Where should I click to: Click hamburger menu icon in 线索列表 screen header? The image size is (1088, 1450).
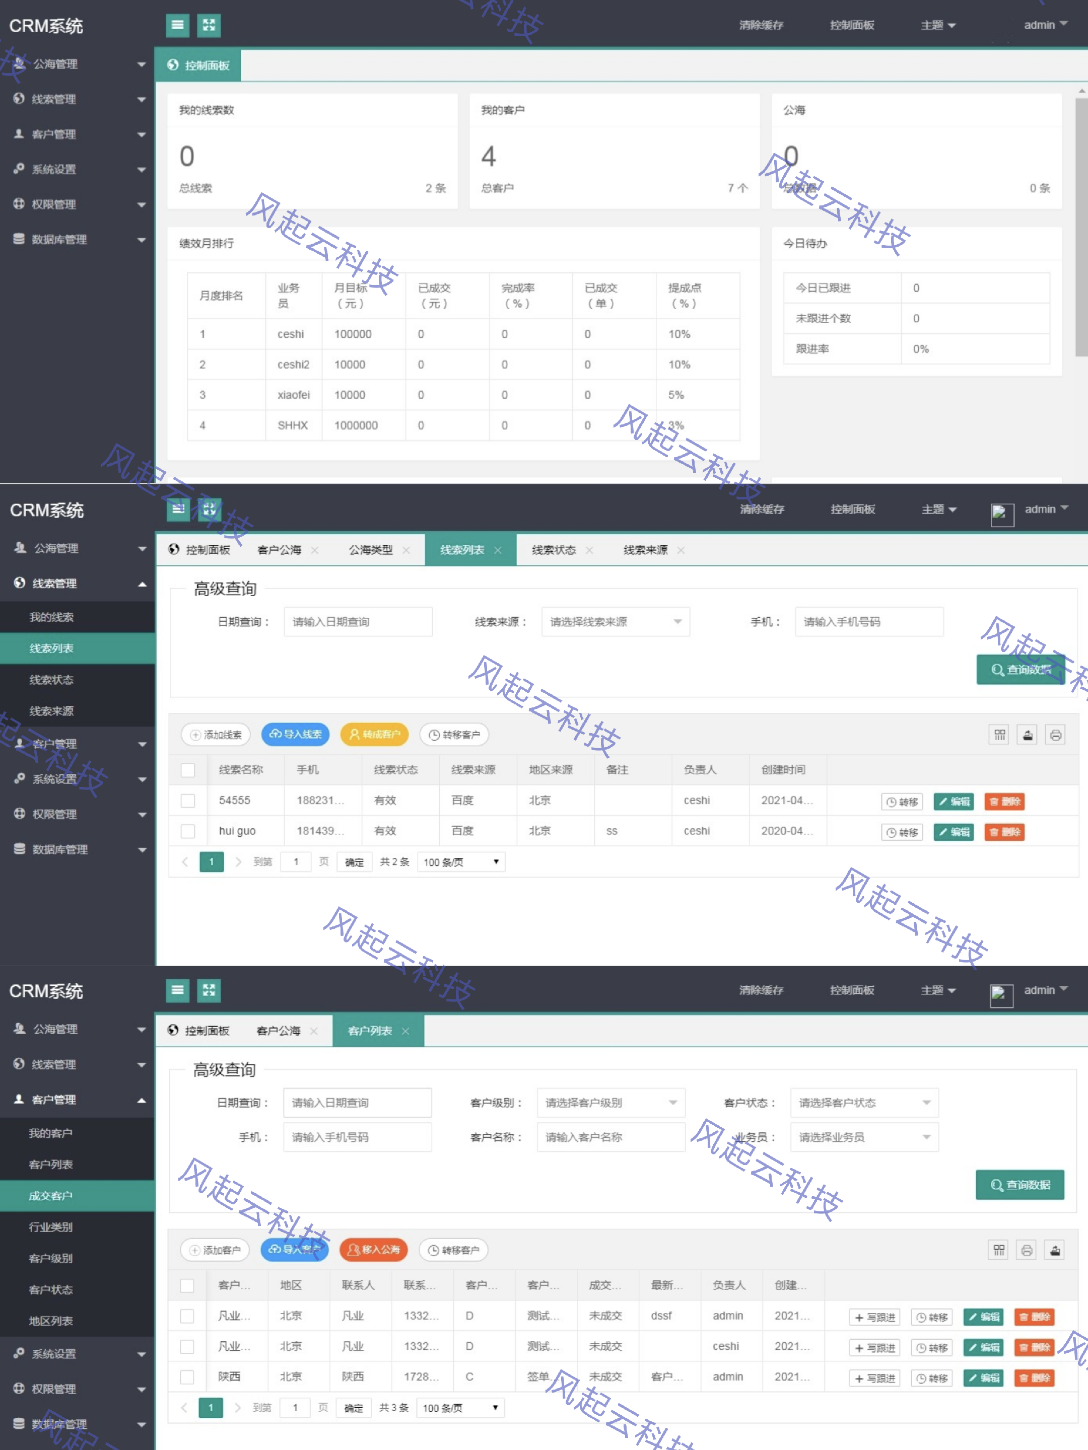[178, 509]
